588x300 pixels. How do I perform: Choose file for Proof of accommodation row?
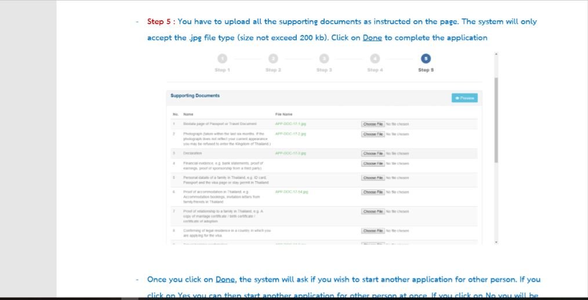373,192
